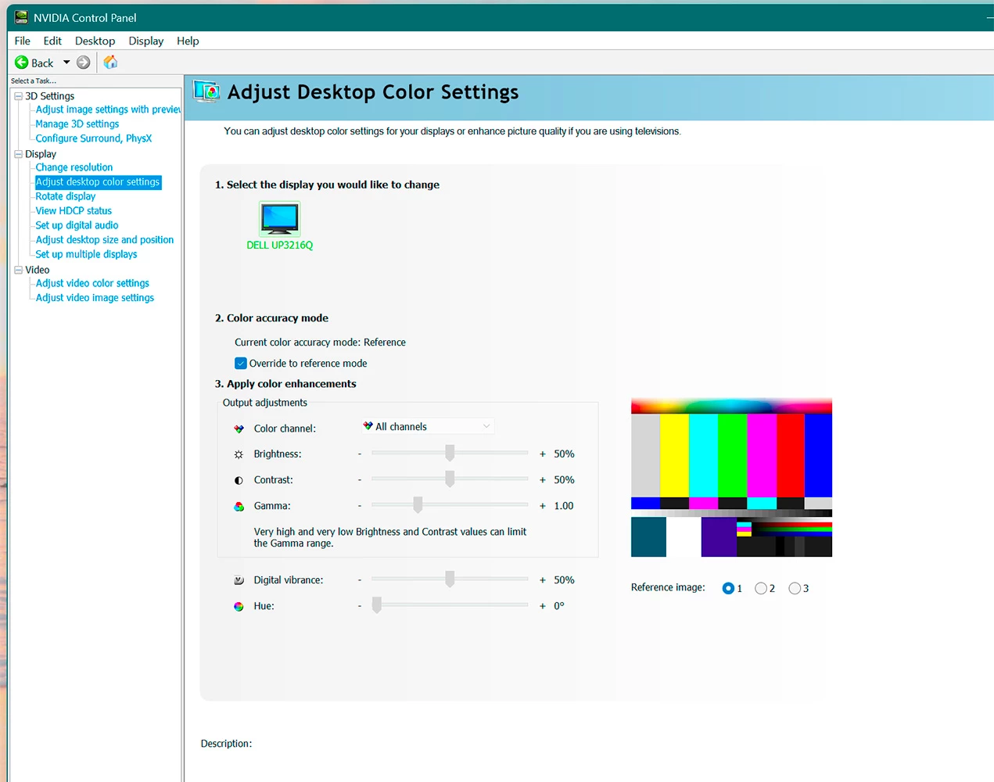Increase Gamma with the plus sign
This screenshot has width=994, height=782.
(x=543, y=506)
